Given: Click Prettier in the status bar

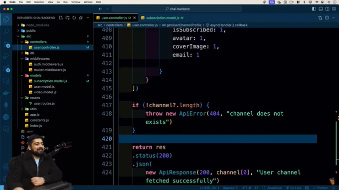Looking at the screenshot, I should pyautogui.click(x=320, y=188).
